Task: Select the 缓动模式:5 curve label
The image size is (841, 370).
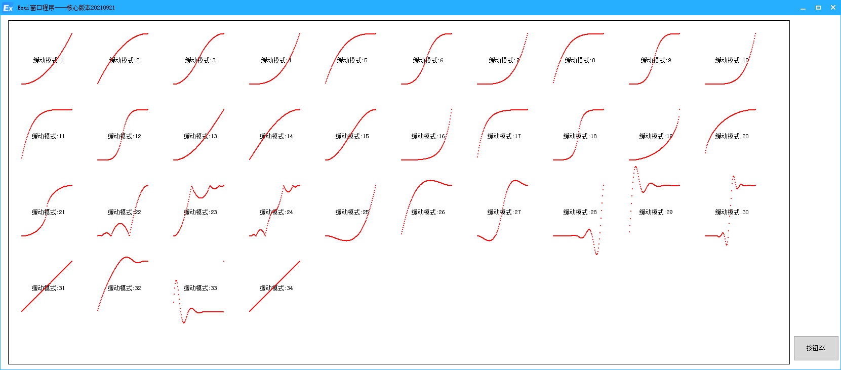Action: tap(352, 60)
